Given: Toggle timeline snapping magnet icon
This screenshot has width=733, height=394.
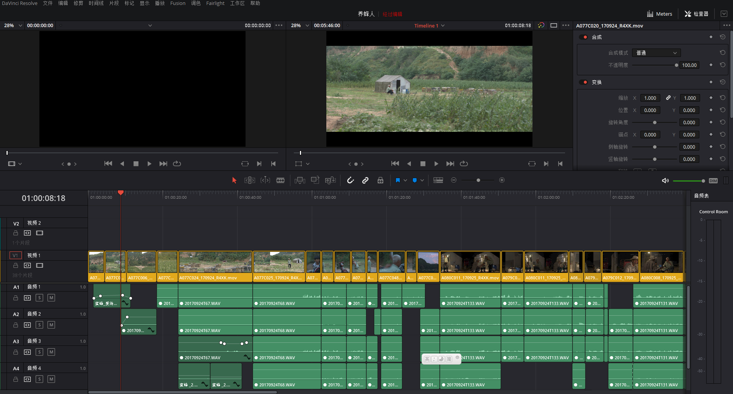Looking at the screenshot, I should click(350, 180).
